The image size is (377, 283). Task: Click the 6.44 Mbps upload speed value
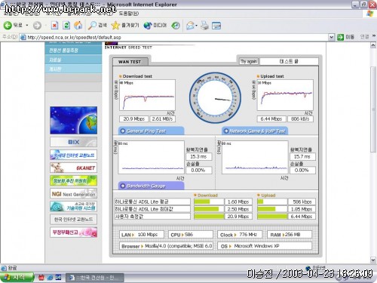click(271, 119)
